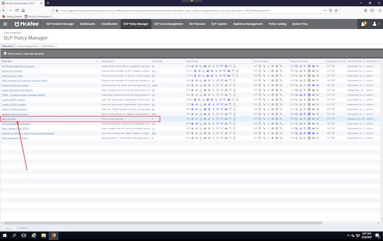Screen dimensions: 383x241
Task: Click the McAfee logo
Action: click(x=27, y=24)
